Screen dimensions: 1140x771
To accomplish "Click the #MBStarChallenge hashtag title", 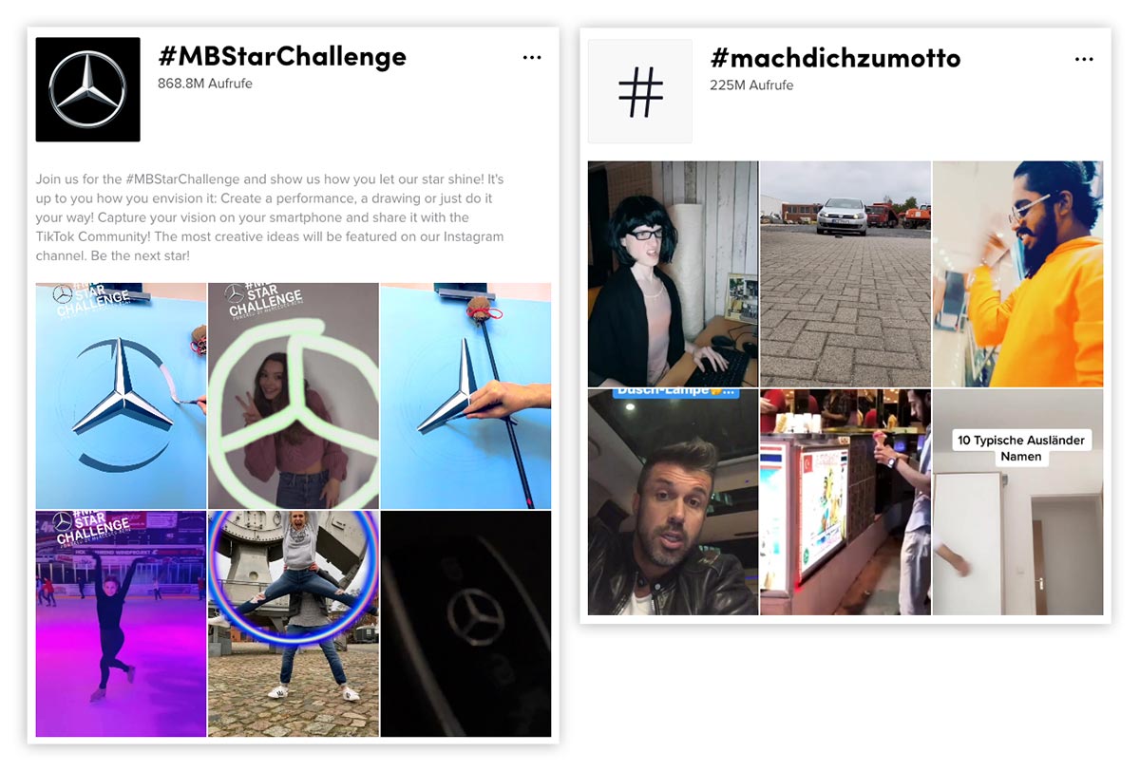I will (x=282, y=56).
